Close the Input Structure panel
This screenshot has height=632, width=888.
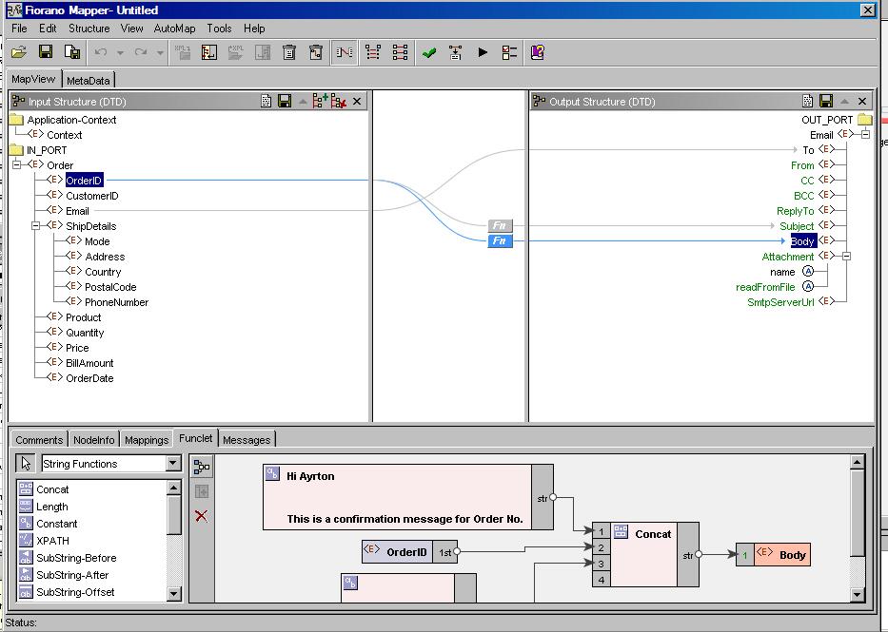pyautogui.click(x=357, y=101)
